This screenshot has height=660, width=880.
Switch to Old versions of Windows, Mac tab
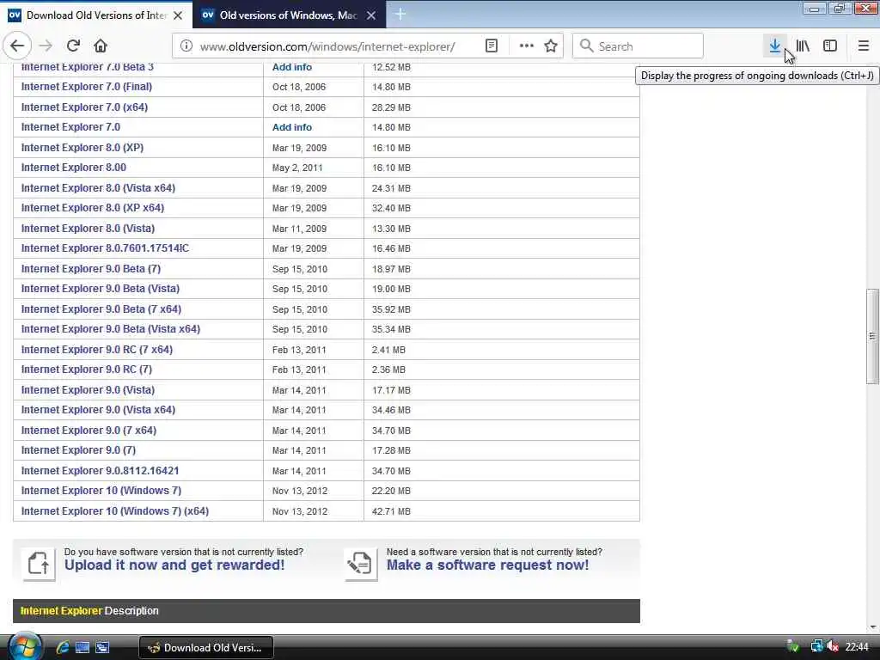tap(289, 15)
